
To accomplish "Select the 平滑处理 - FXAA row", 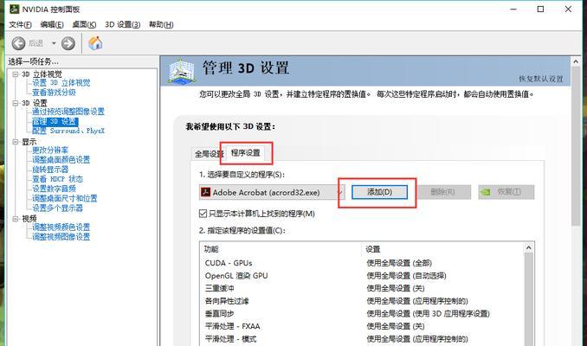I will [x=363, y=327].
